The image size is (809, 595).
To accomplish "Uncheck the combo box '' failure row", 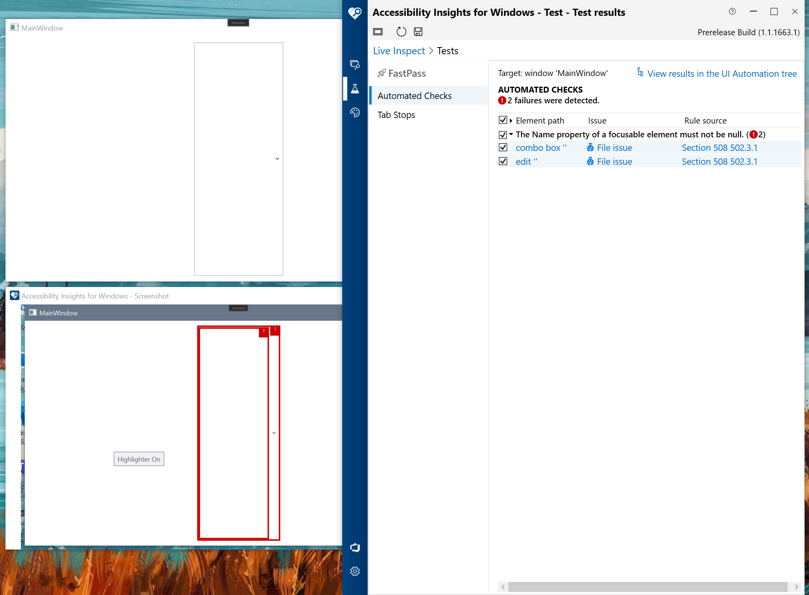I will [502, 147].
